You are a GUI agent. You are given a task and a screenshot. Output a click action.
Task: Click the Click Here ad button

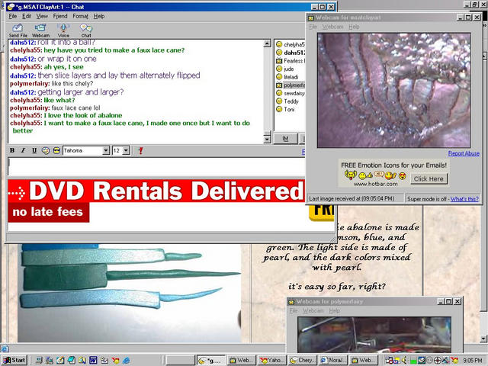click(x=429, y=178)
